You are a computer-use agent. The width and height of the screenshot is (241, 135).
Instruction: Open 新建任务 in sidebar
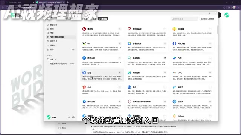click(61, 25)
